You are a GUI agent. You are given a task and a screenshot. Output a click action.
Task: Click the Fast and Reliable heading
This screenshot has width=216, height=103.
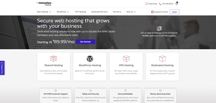pos(125,94)
